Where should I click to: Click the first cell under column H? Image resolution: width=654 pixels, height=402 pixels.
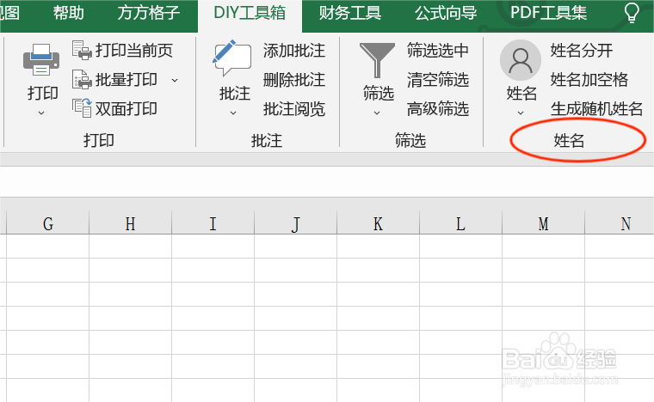(x=130, y=246)
